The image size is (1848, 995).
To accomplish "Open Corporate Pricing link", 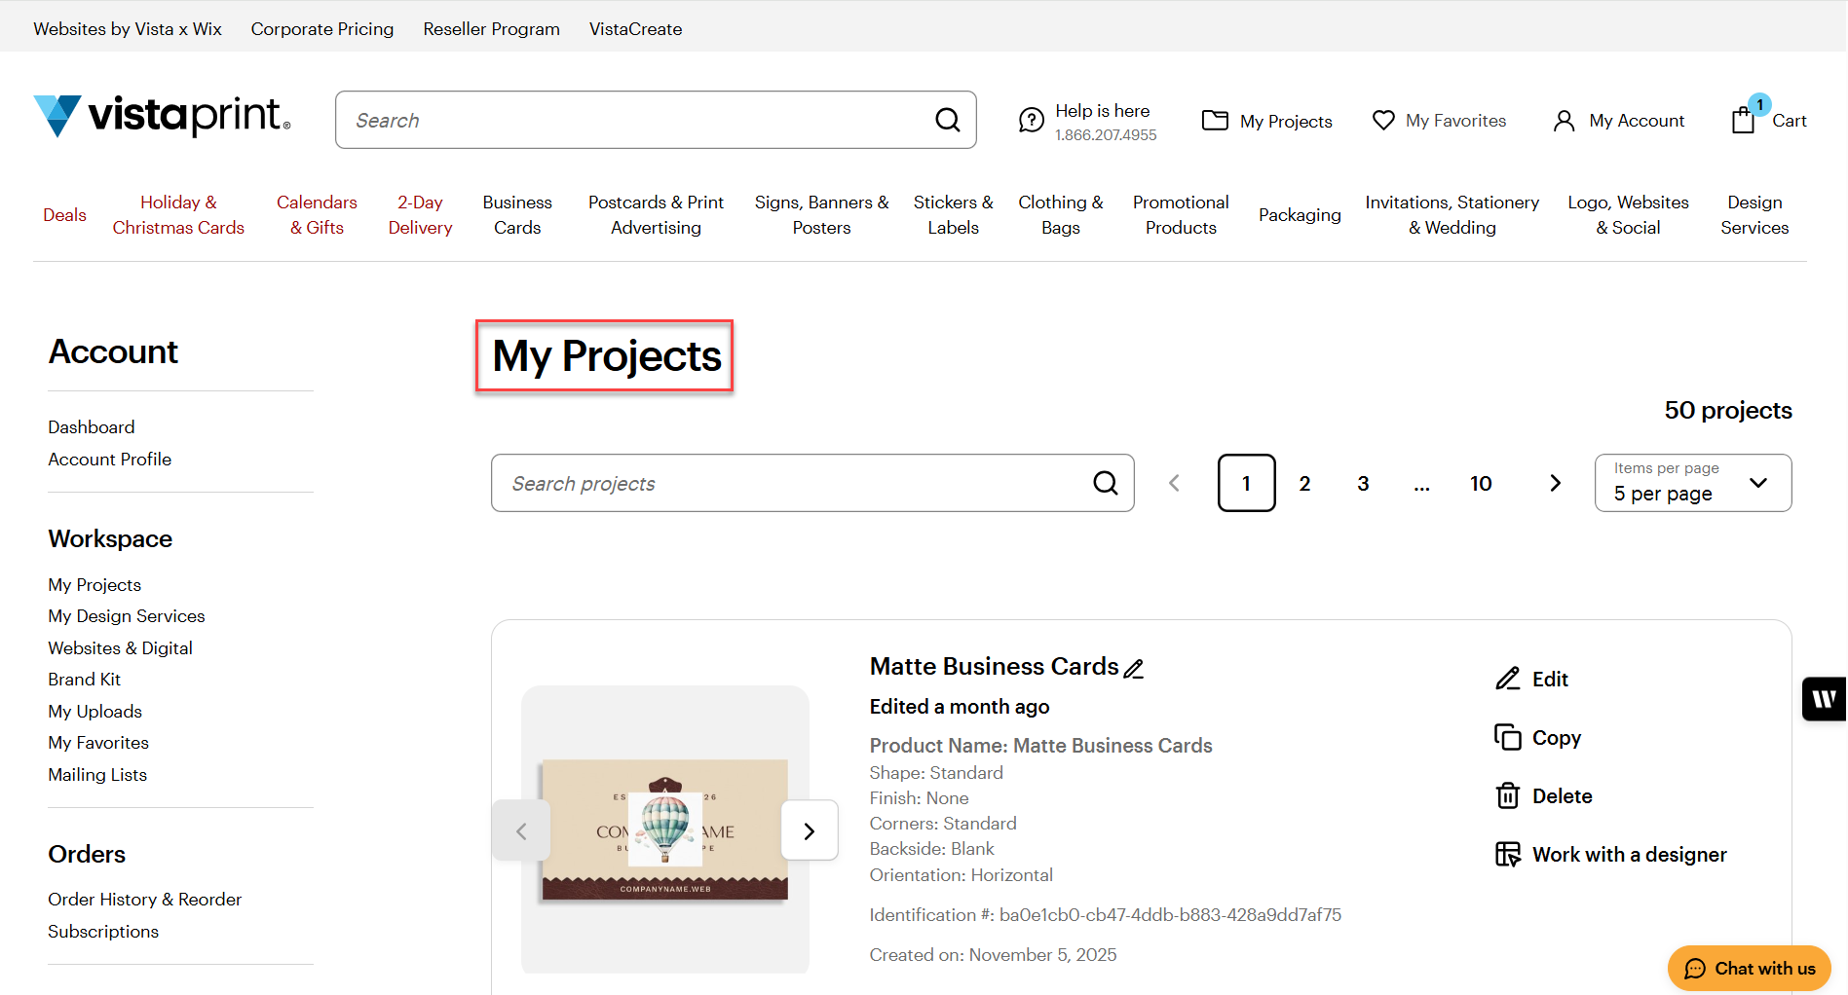I will [x=322, y=29].
